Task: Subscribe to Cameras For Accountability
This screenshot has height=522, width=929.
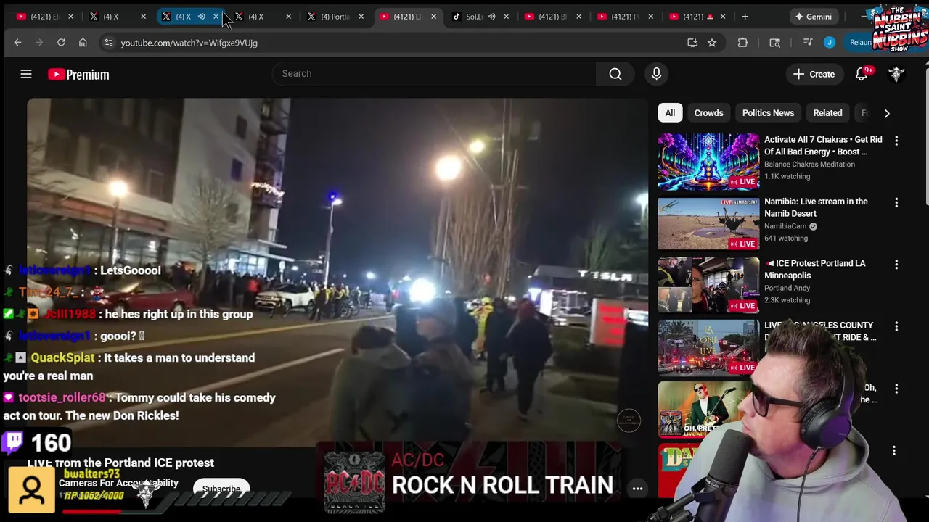Action: coord(221,489)
